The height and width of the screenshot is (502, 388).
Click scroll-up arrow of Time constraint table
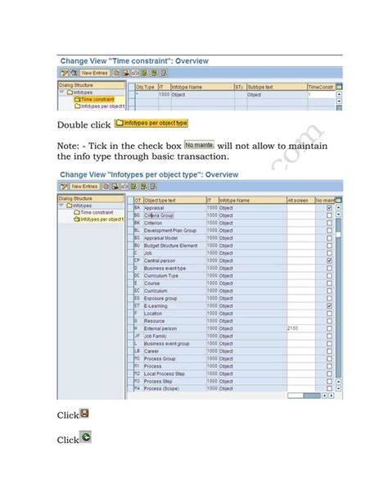click(339, 94)
